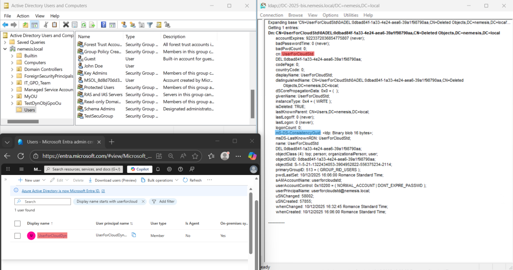Viewport: 513px width, 270px height.
Task: Click the Find objects icon in ADUC toolbar
Action: (159, 25)
